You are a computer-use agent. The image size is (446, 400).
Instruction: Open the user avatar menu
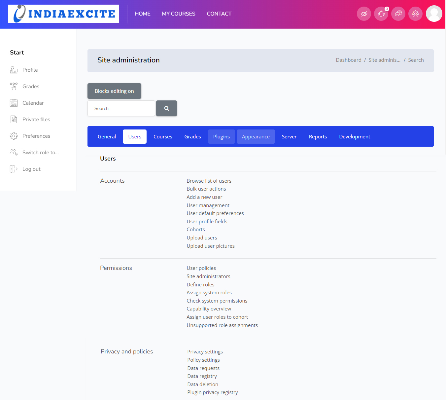pos(434,14)
